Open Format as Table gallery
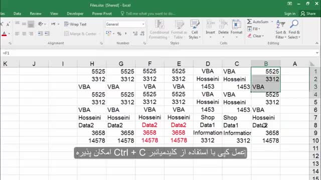 point(179,29)
